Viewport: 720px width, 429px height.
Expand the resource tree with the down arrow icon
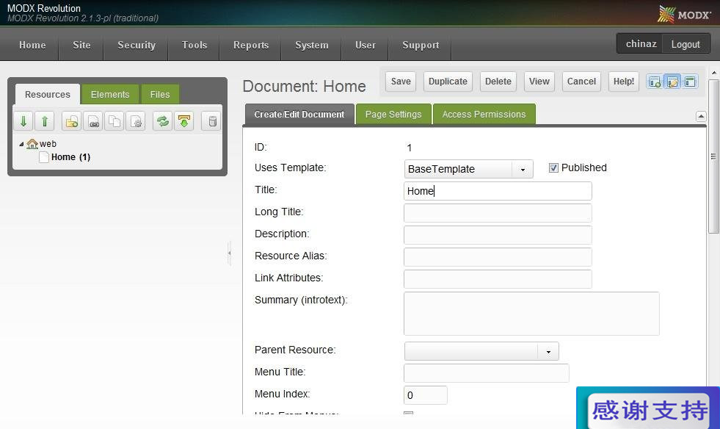point(23,121)
